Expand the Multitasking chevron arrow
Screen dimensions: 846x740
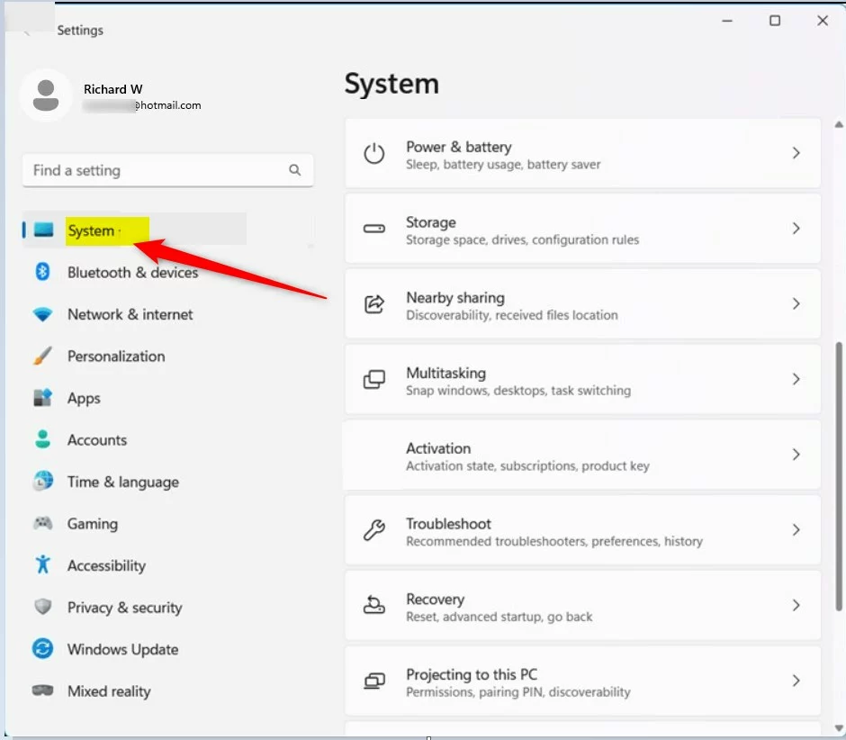pos(796,380)
